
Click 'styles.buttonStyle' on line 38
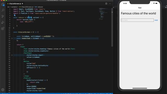tap(40, 66)
